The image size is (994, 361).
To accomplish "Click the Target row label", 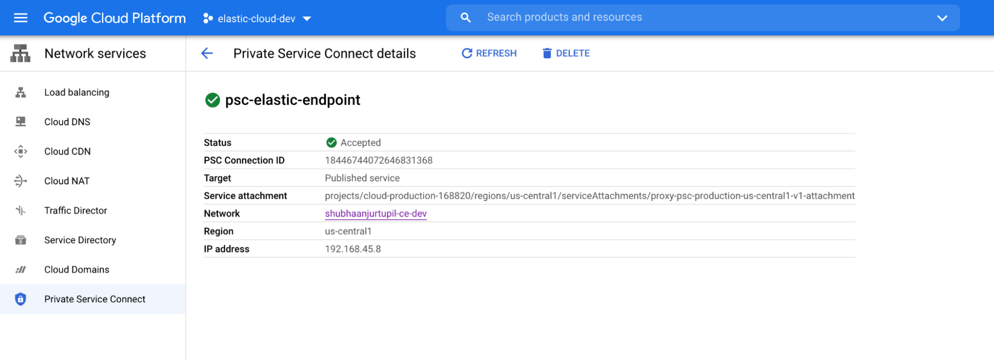I will click(217, 178).
